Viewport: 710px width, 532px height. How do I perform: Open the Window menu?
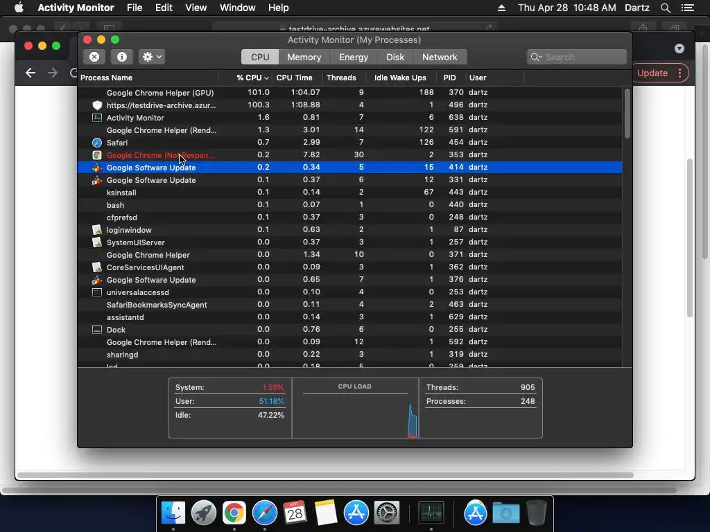237,8
